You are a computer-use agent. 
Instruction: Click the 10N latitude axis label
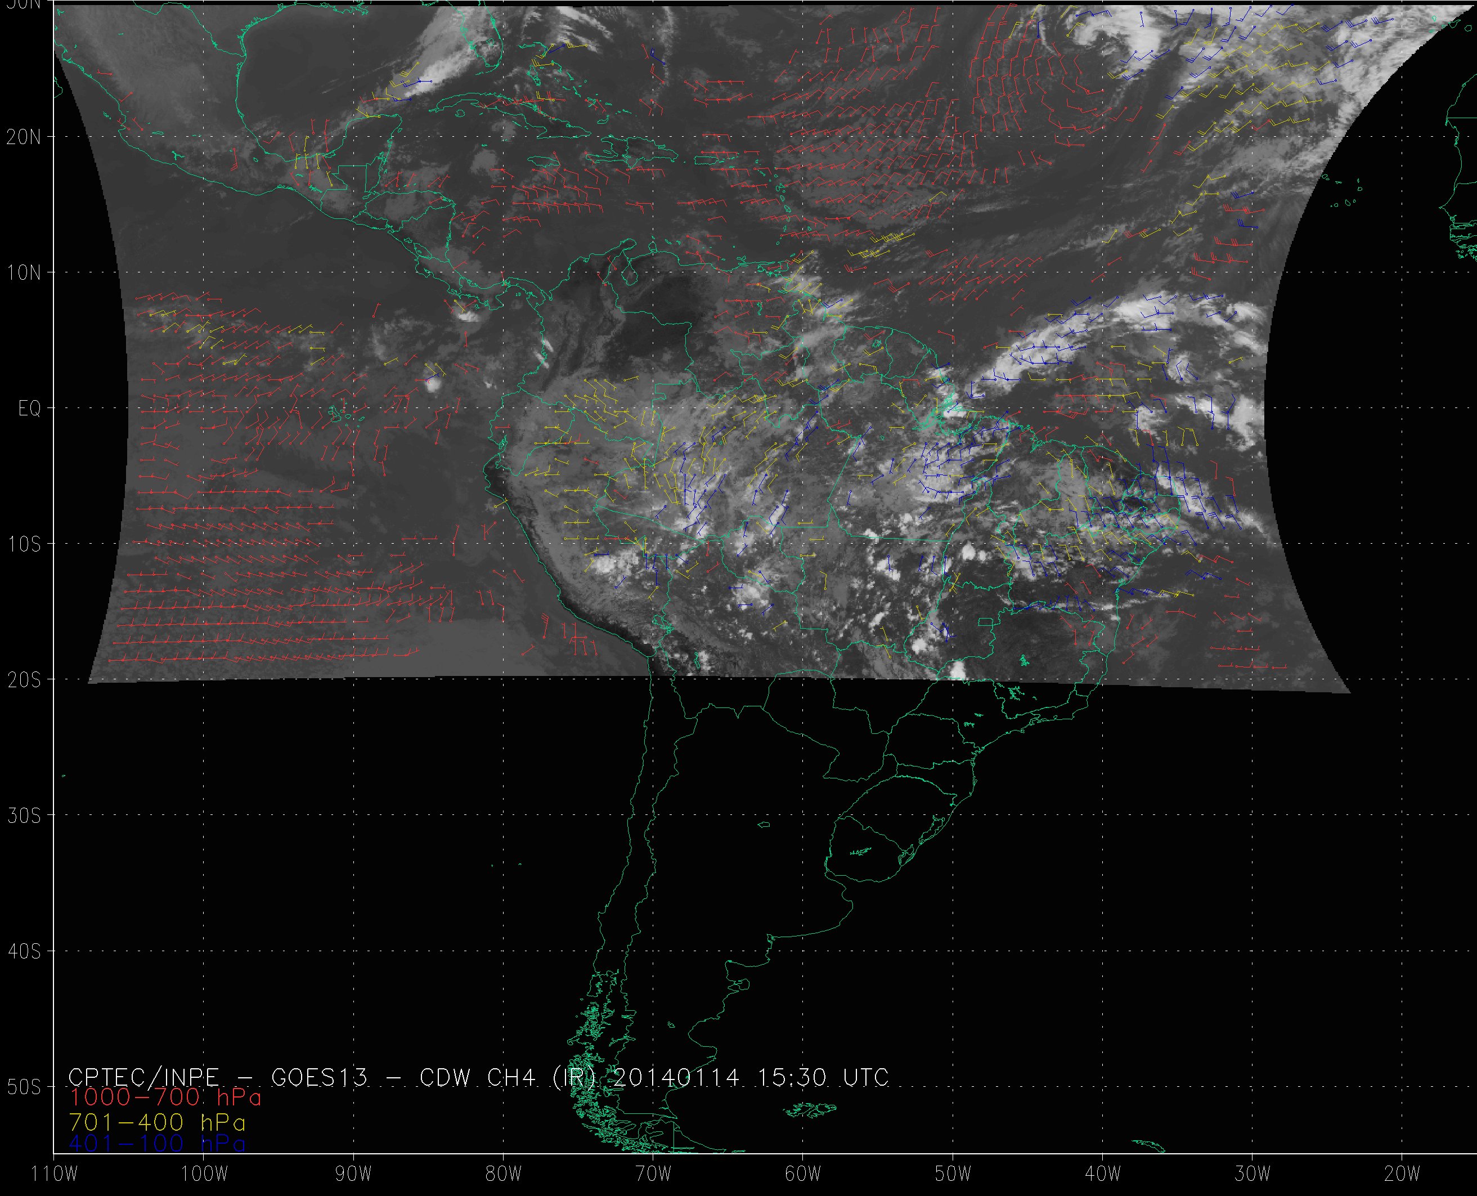point(24,273)
